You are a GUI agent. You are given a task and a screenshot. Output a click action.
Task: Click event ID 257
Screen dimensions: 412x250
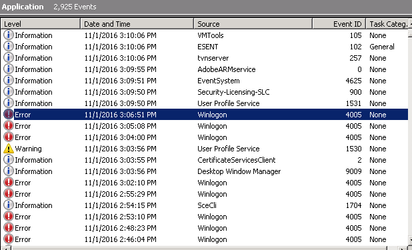(x=355, y=58)
